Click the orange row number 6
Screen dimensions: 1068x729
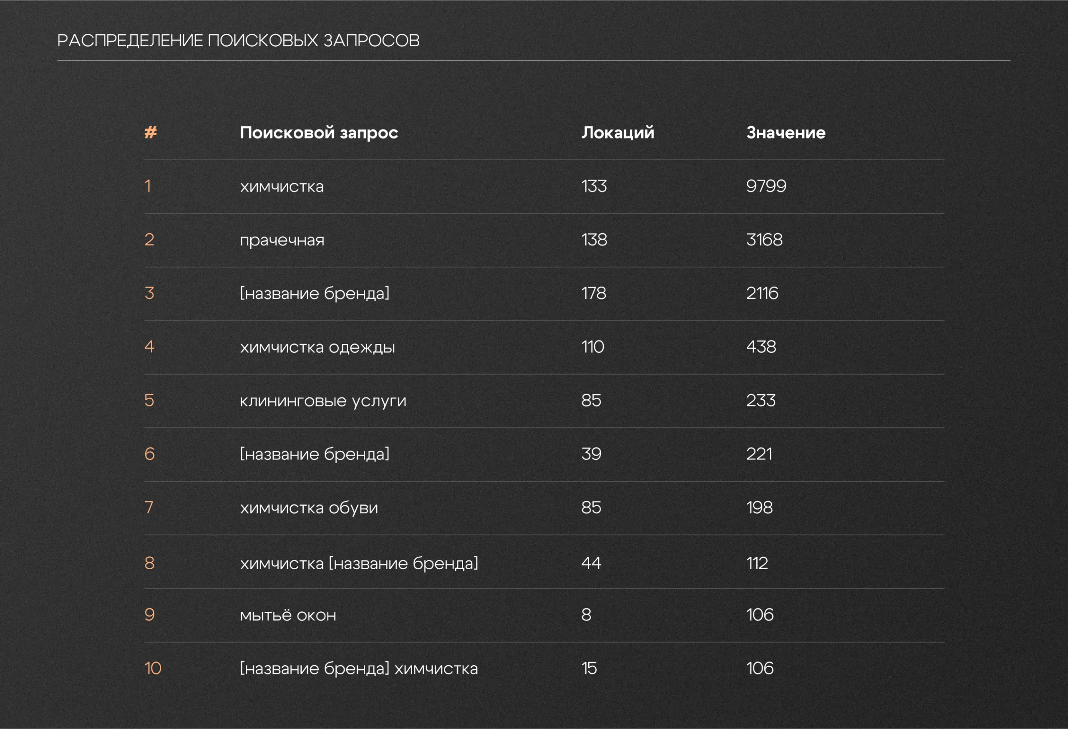(x=149, y=454)
